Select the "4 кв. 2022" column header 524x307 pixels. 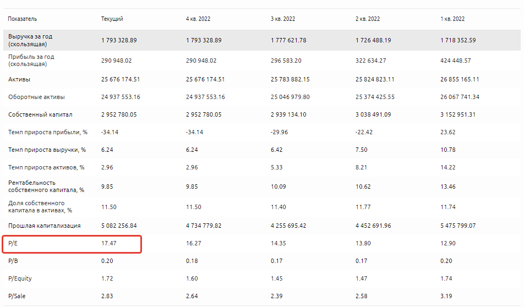(198, 19)
